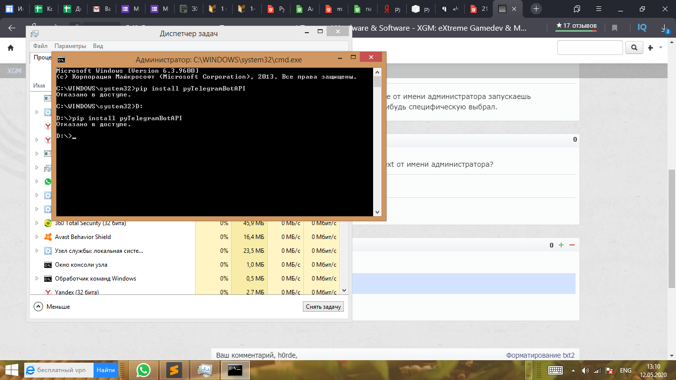Viewport: 676px width, 380px height.
Task: Expand Обработчик команд Windows process row
Action: (37, 279)
